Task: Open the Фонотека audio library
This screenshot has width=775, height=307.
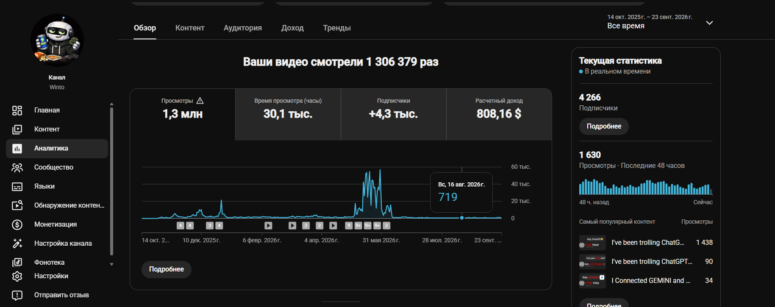Action: 57,262
